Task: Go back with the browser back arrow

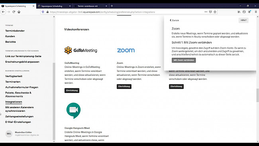Action: click(x=3, y=12)
